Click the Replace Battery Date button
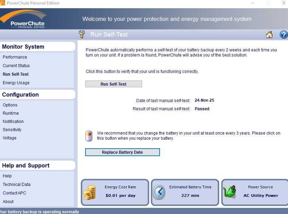288x214 pixels. click(x=122, y=152)
